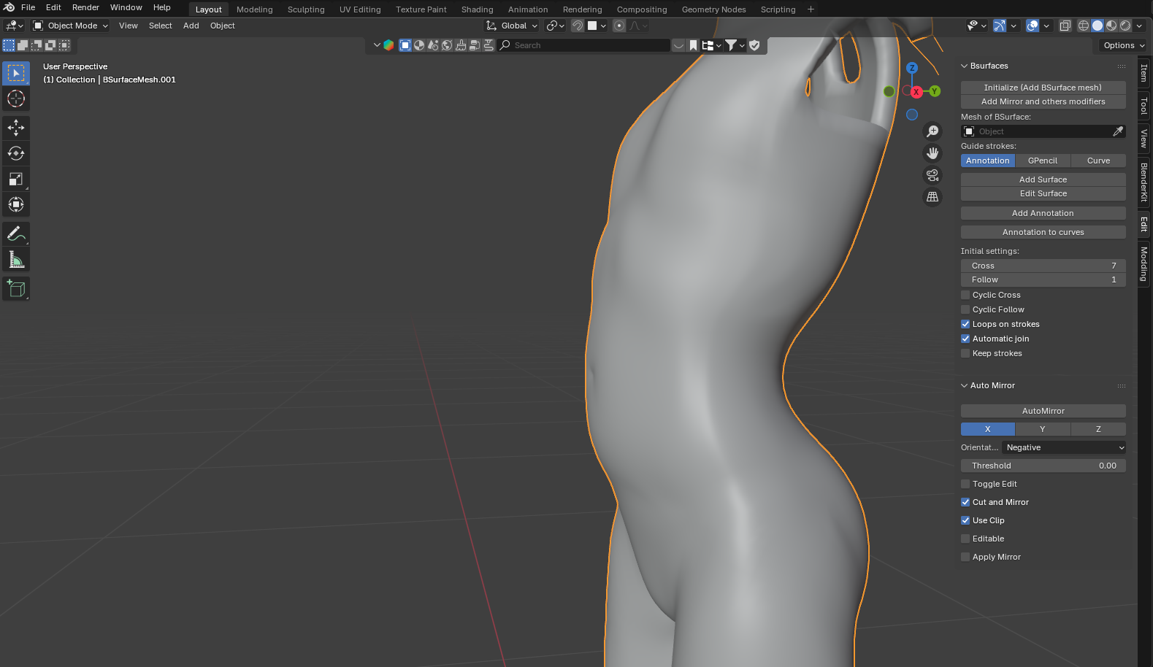Open the Tool sidebar tab
The height and width of the screenshot is (667, 1153).
pos(1144,106)
